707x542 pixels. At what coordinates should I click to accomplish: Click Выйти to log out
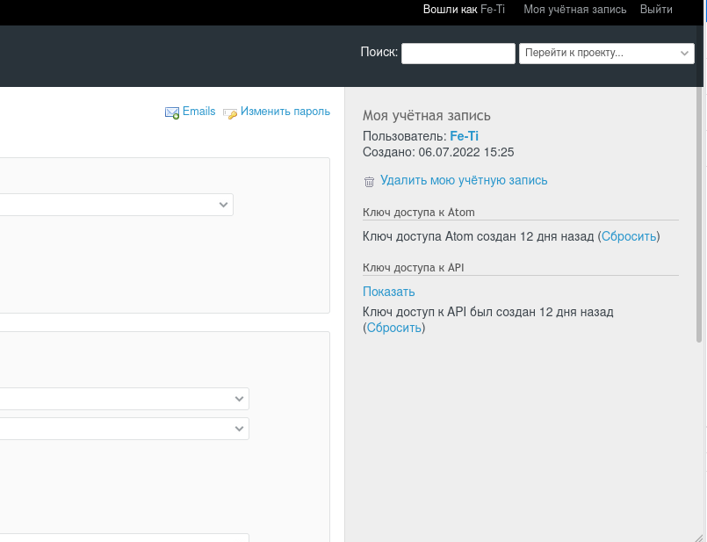pyautogui.click(x=656, y=11)
